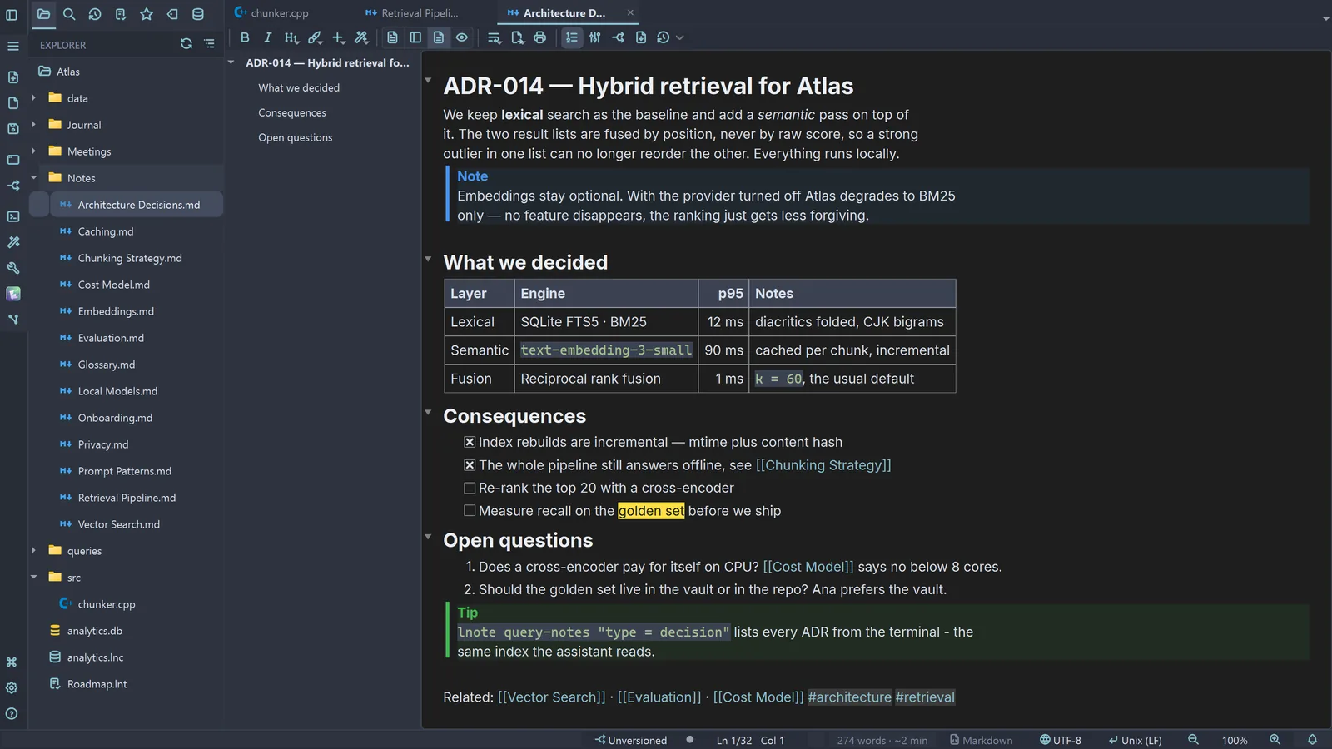Image resolution: width=1332 pixels, height=749 pixels.
Task: Toggle the left sidebar panel icon
Action: click(12, 14)
